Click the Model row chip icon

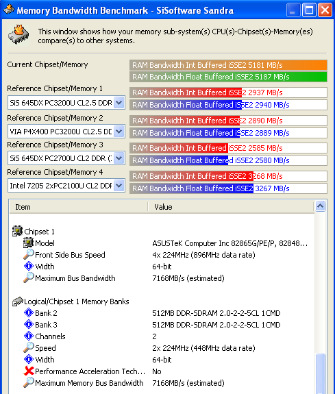tap(28, 243)
